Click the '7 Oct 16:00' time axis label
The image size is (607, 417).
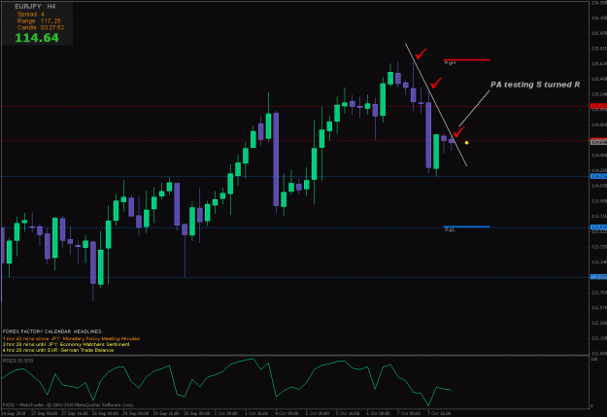coord(439,413)
